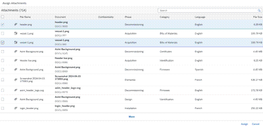Image resolution: width=263 pixels, height=127 pixels.
Task: Click the Certificates category cell
Action: coord(166,52)
